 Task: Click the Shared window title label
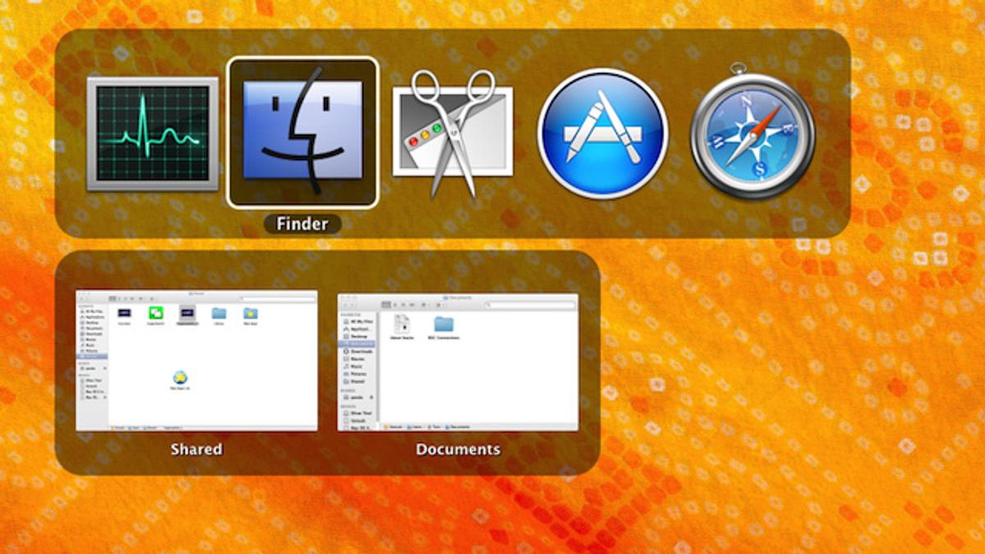(196, 449)
